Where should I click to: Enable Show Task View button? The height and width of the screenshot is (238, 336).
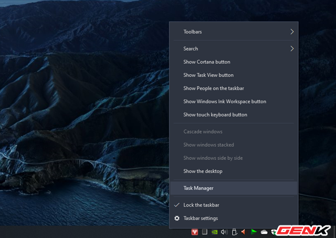pos(208,75)
